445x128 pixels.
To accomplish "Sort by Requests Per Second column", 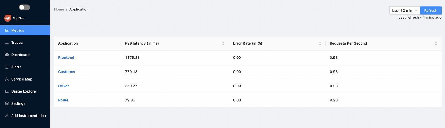I will coord(436,43).
